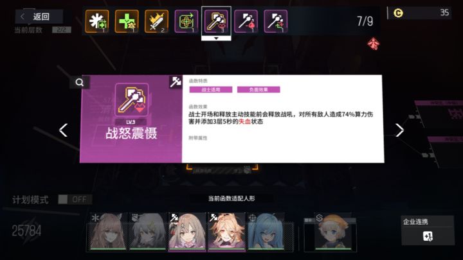Viewport: 463px width, 260px height.
Task: Select the green plus loop function icon
Action: coord(186,21)
